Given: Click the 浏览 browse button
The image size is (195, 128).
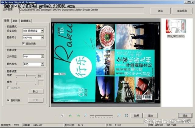Looking at the screenshot, I should click(x=160, y=11).
